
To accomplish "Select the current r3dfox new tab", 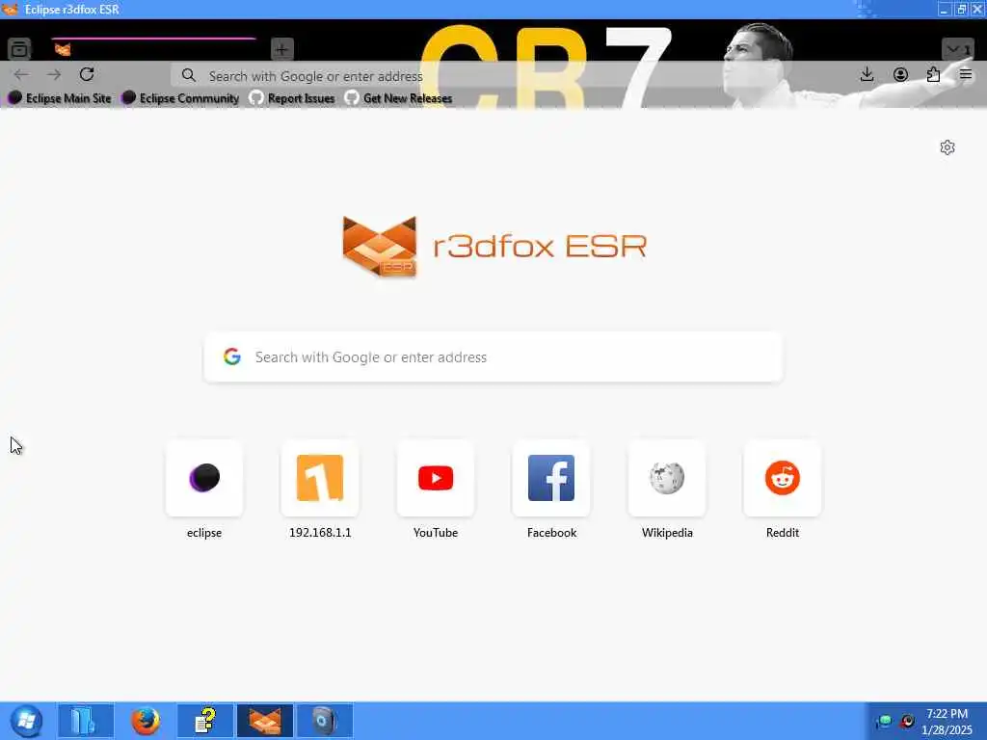I will (153, 49).
